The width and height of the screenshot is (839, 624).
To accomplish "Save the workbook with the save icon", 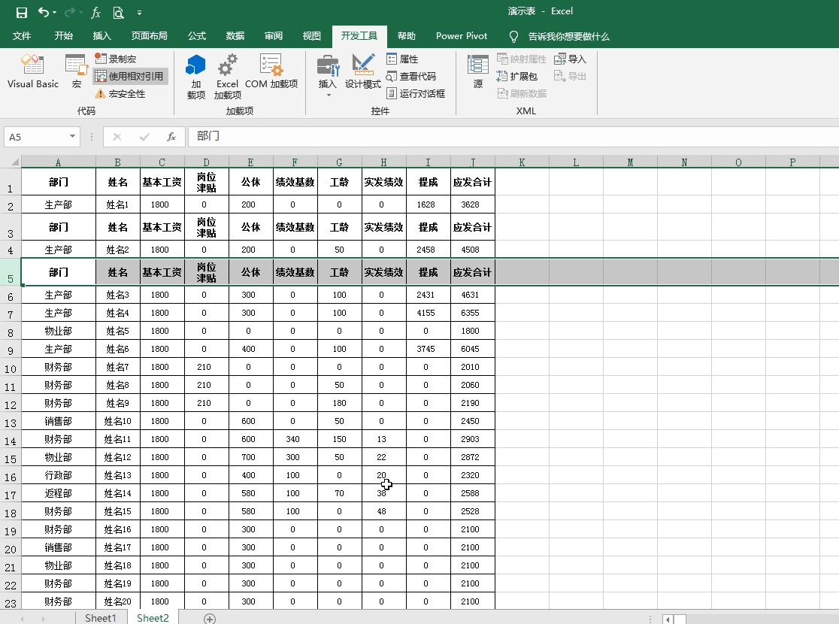I will click(21, 12).
